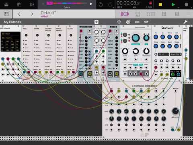The height and width of the screenshot is (145, 193).
Task: Click the 00:00:08 time display
Action: [129, 3]
